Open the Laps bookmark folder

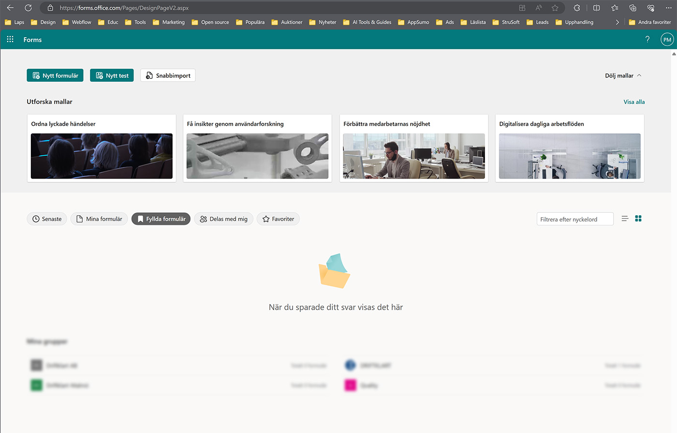(x=15, y=22)
